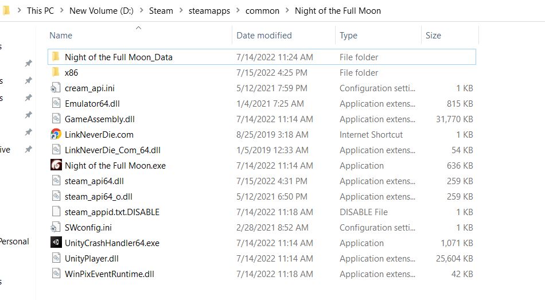The width and height of the screenshot is (545, 300).
Task: Select the steam_api64_o.dll file name
Action: click(99, 197)
